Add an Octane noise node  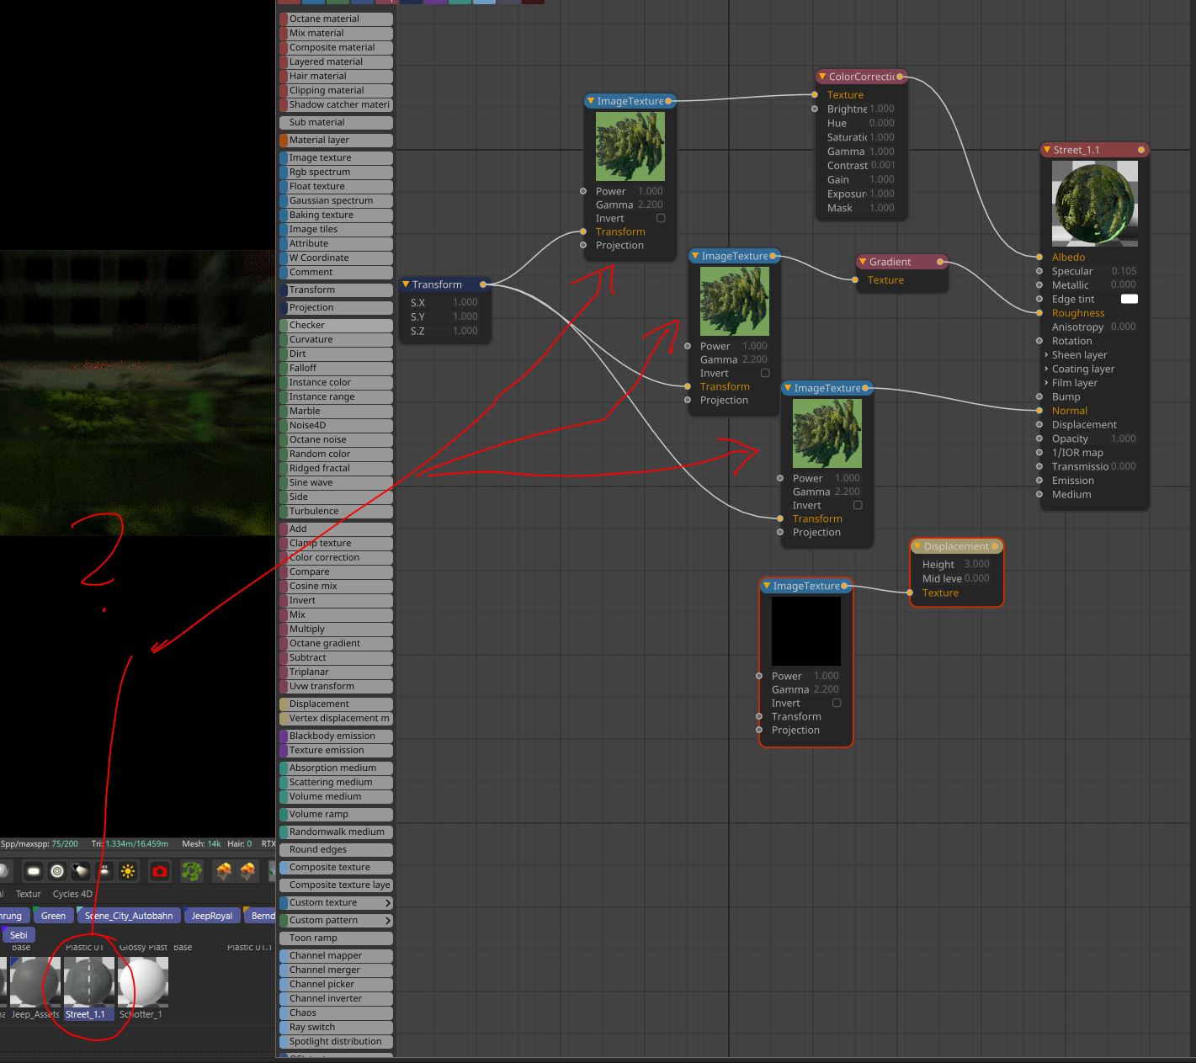(x=336, y=440)
